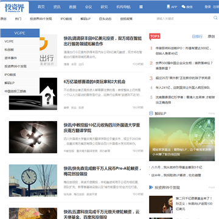Click the 投资界99个发现 section arrow icon
This screenshot has width=219, height=219.
point(151,187)
